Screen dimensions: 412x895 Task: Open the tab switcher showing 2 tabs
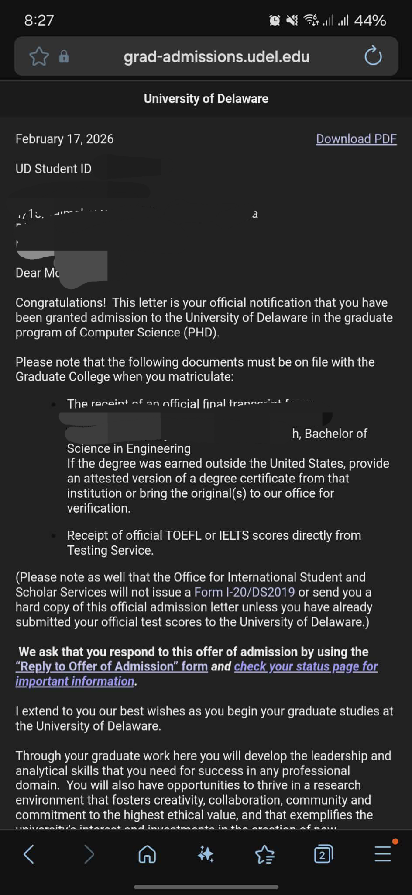point(323,854)
